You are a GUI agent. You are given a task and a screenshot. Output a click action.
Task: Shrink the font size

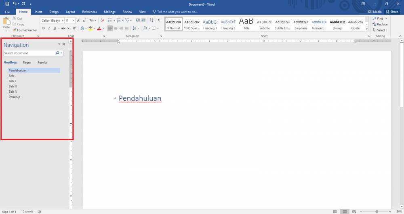coord(84,21)
